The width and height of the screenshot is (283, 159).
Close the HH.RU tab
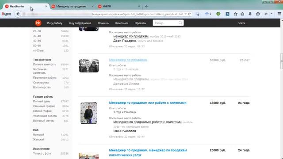[x=139, y=6]
